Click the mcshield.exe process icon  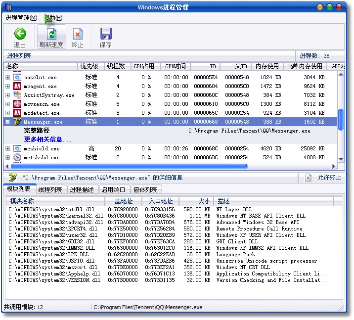coord(17,148)
